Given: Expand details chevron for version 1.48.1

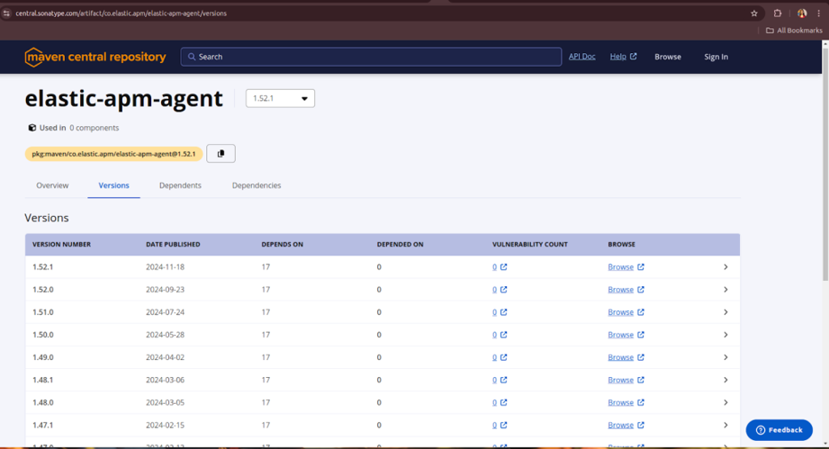Looking at the screenshot, I should [x=725, y=380].
